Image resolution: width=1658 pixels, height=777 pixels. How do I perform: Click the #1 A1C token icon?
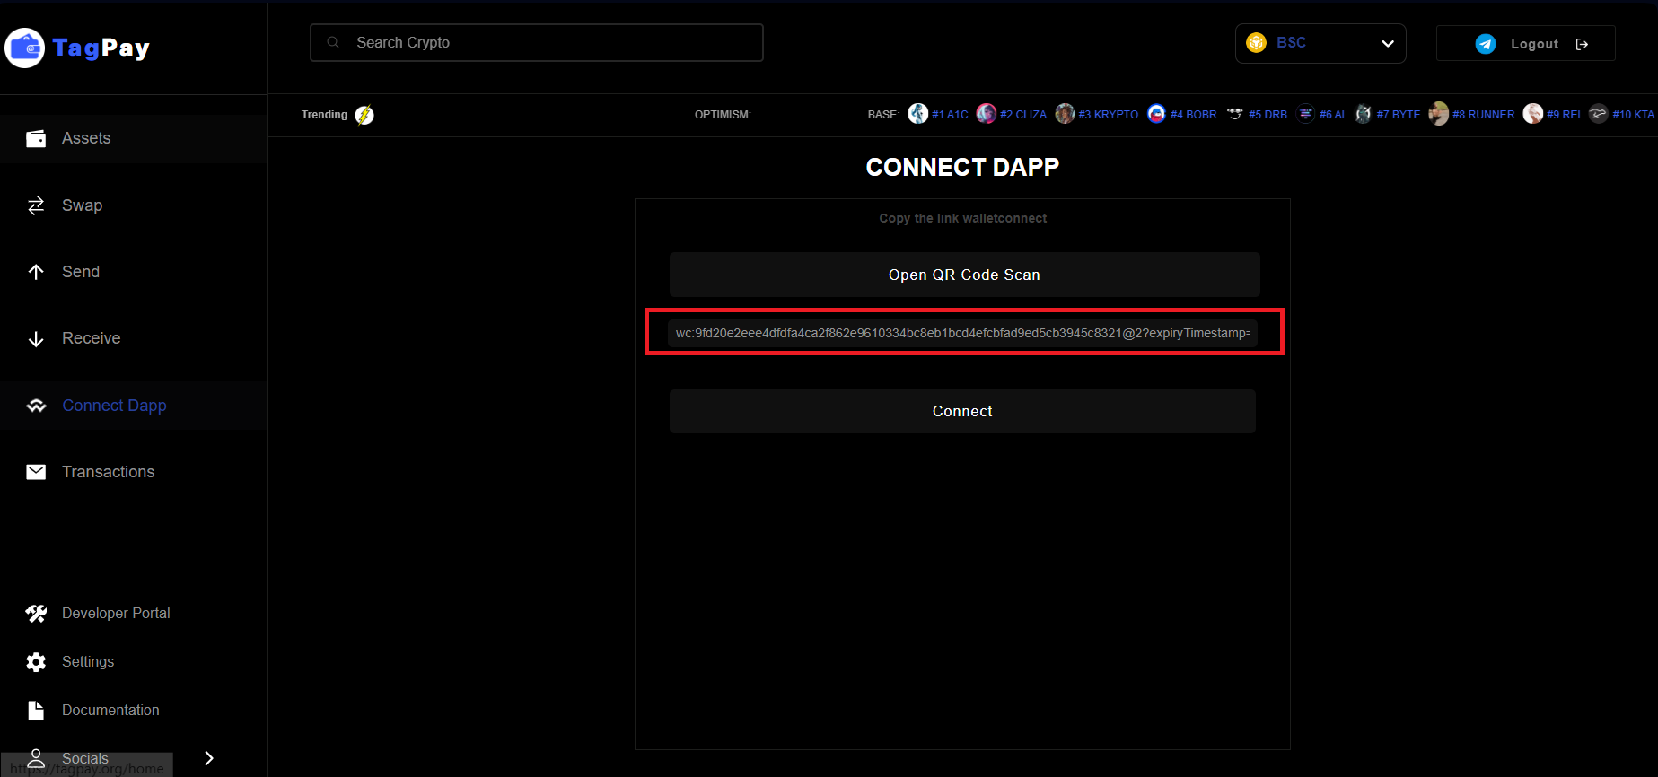tap(917, 114)
